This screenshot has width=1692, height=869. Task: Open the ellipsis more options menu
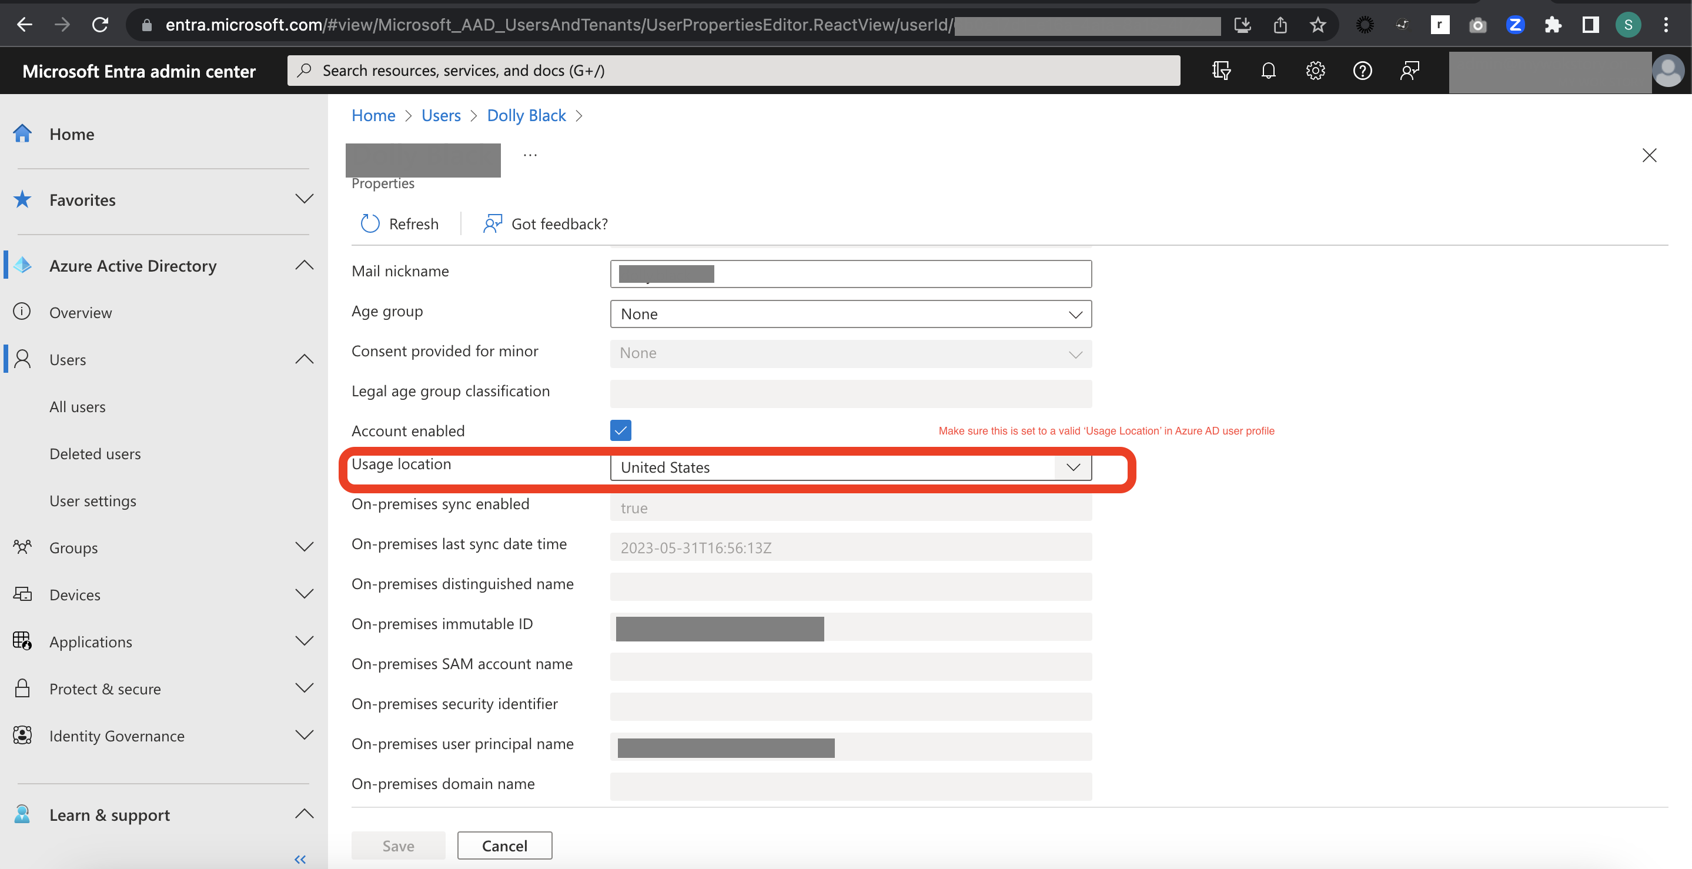[x=530, y=156]
